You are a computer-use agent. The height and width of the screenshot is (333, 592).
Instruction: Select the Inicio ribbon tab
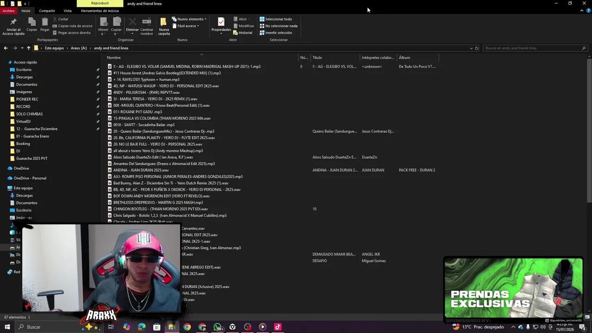pyautogui.click(x=26, y=11)
